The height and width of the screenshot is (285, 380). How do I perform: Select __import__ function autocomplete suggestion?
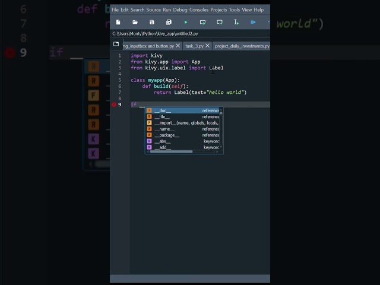click(183, 123)
